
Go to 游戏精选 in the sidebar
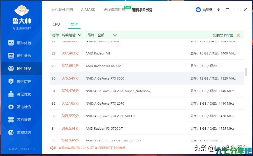click(x=24, y=132)
